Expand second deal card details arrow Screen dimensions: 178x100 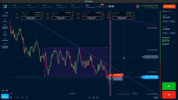point(73,16)
